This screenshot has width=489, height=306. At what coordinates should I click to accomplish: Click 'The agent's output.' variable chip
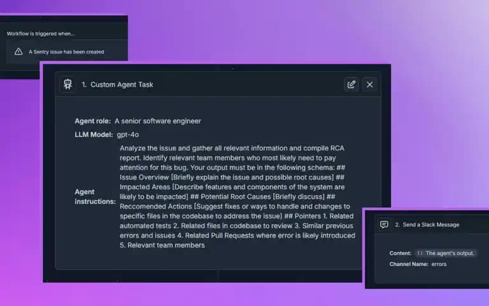(x=446, y=253)
